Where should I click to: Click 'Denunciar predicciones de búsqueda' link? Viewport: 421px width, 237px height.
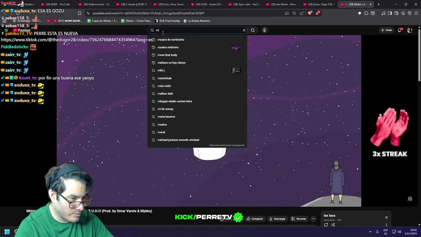point(227,145)
